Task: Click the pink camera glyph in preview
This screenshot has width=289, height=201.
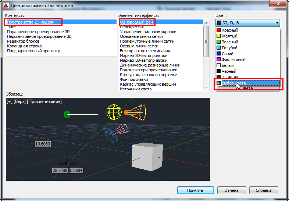Action: 123,129
